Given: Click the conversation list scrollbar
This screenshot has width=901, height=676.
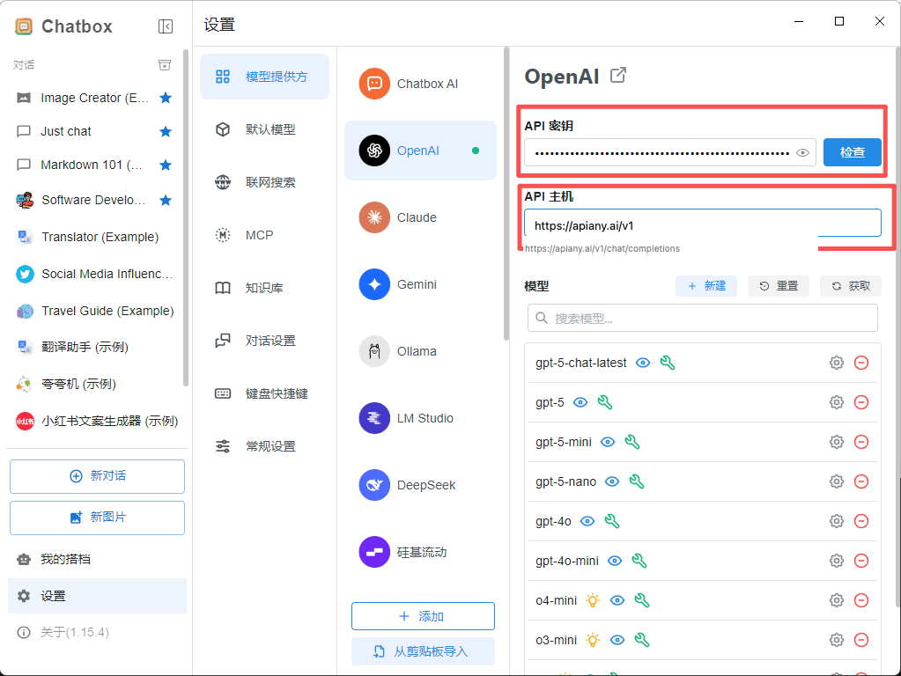Looking at the screenshot, I should (186, 217).
